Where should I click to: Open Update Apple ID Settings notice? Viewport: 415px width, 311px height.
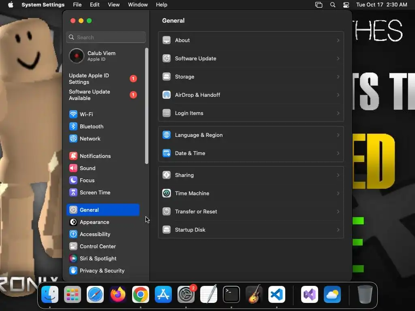click(x=103, y=79)
